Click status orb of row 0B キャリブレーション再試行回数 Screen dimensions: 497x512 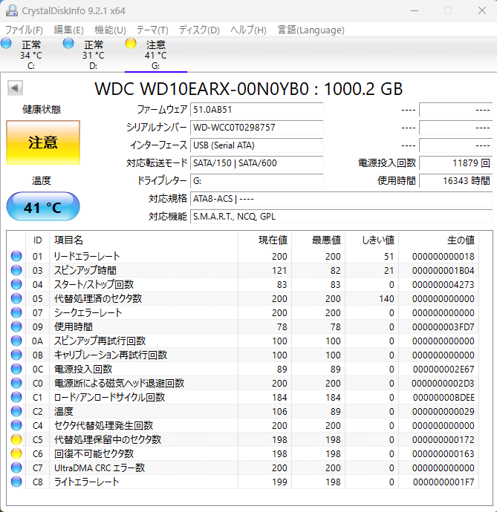point(16,355)
